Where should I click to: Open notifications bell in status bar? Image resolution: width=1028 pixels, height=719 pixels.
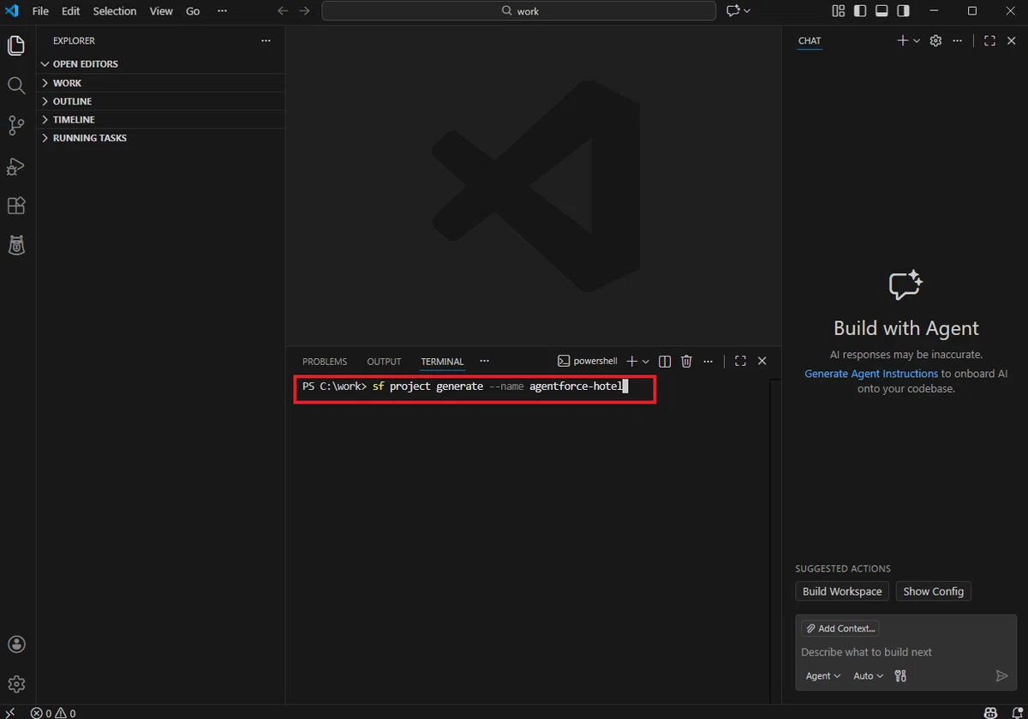point(1016,712)
